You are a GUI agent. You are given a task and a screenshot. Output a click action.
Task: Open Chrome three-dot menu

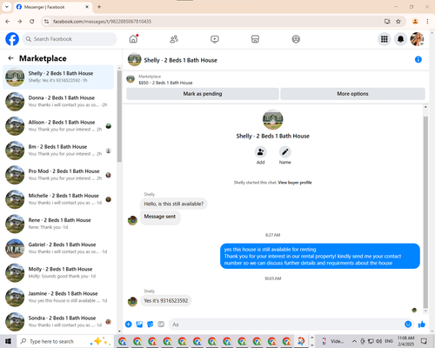[x=427, y=21]
